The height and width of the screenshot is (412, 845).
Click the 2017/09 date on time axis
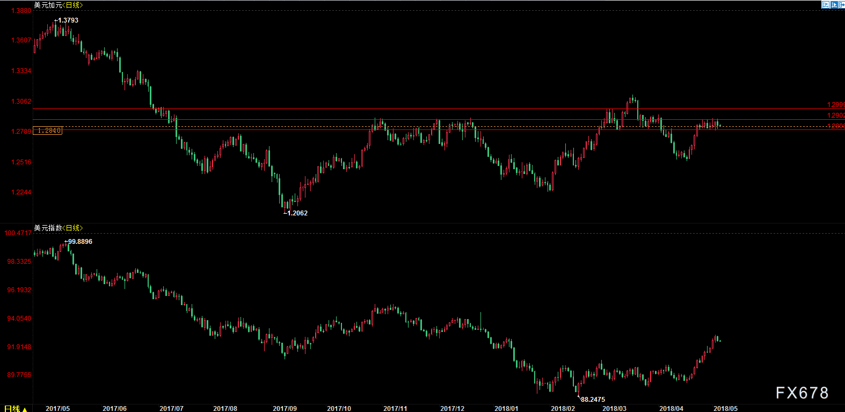[285, 408]
